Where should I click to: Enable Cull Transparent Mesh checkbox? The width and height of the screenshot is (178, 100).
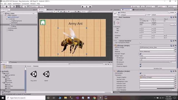140,42
